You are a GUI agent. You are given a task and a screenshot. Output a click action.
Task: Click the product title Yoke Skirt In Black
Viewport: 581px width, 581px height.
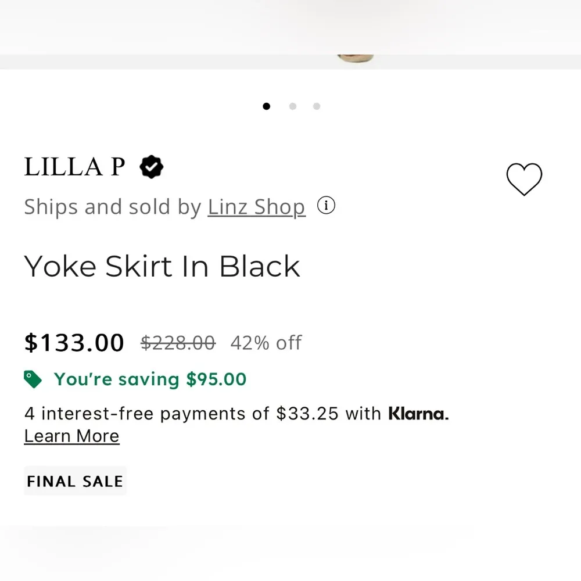click(162, 266)
